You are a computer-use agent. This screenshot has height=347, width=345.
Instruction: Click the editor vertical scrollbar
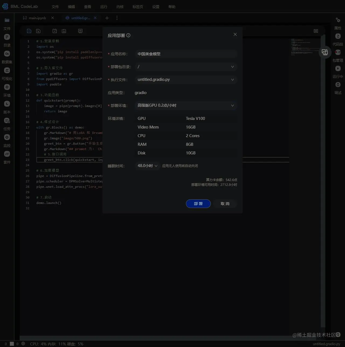point(323,181)
